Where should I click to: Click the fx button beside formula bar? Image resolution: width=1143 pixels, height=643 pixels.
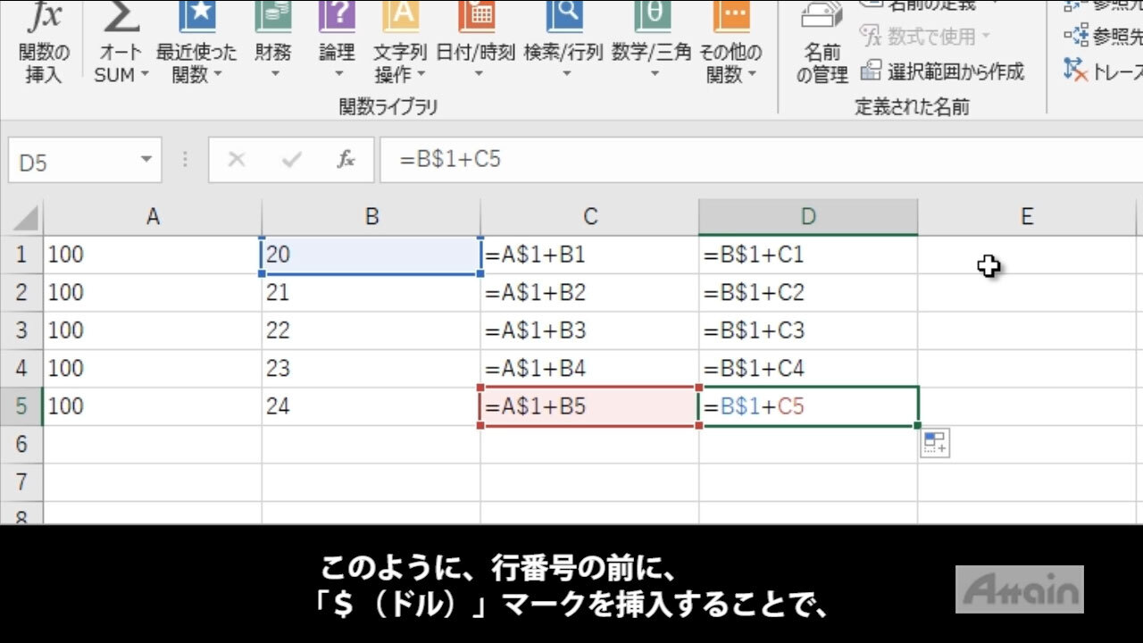pos(346,160)
